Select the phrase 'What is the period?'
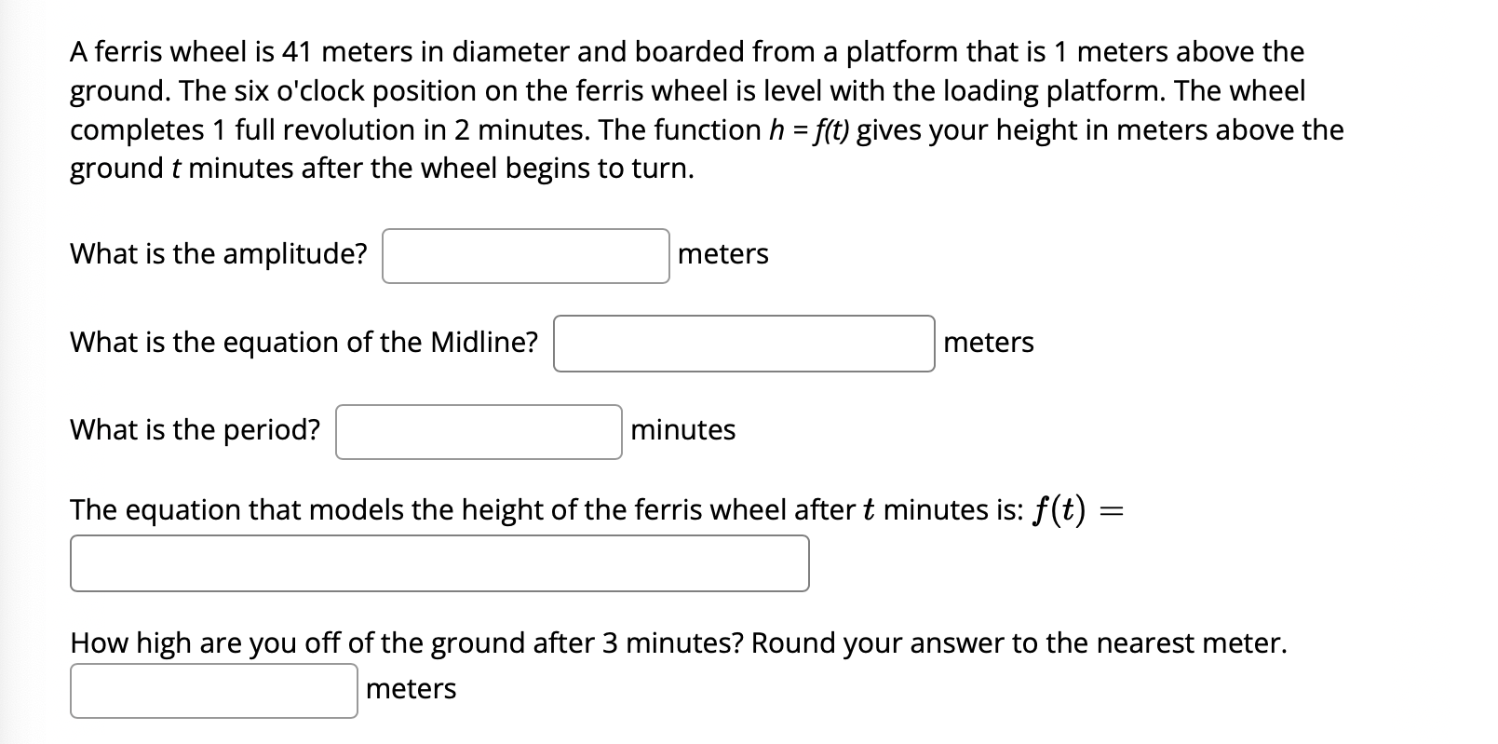1498x744 pixels. [x=194, y=429]
